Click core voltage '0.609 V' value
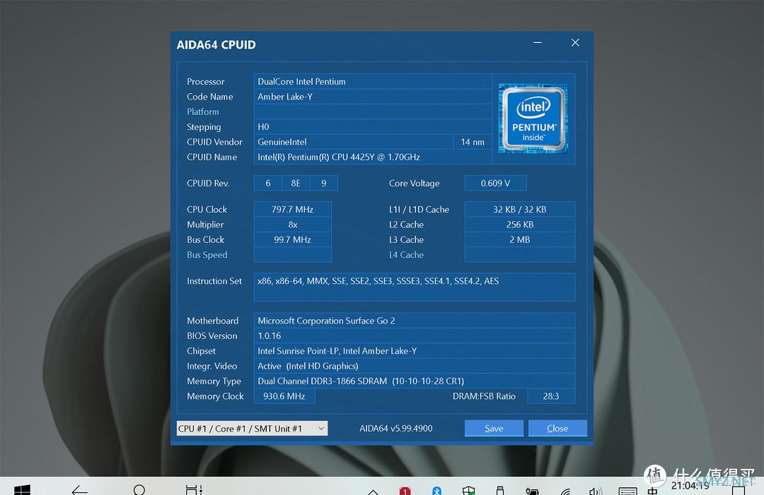 point(495,184)
